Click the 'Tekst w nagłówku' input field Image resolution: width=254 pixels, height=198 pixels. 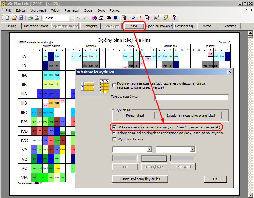tap(191, 97)
